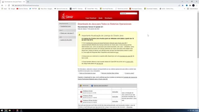The width and height of the screenshot is (199, 112).
Task: Open File Explorer from the taskbar
Action: pos(10,110)
